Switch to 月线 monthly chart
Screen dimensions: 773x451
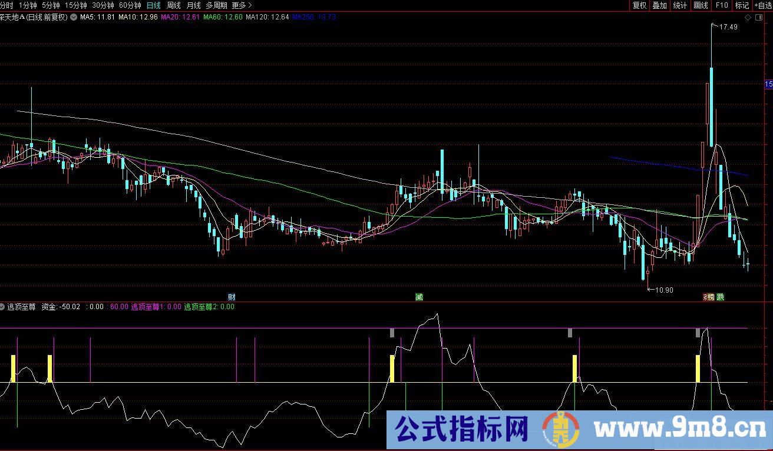pos(193,5)
